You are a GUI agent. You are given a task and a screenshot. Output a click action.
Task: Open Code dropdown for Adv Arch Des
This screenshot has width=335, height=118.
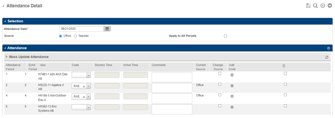pyautogui.click(x=88, y=75)
